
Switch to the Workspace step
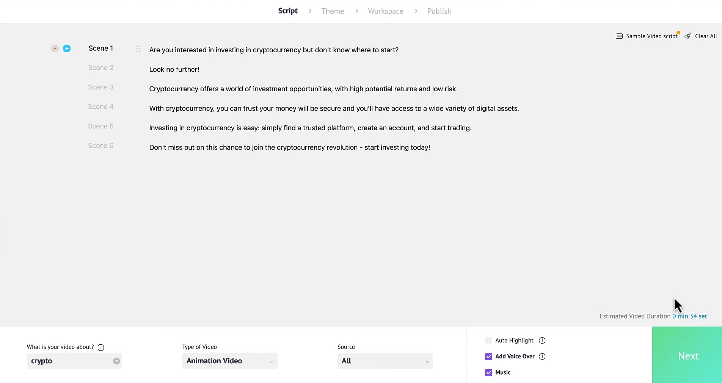(x=386, y=11)
